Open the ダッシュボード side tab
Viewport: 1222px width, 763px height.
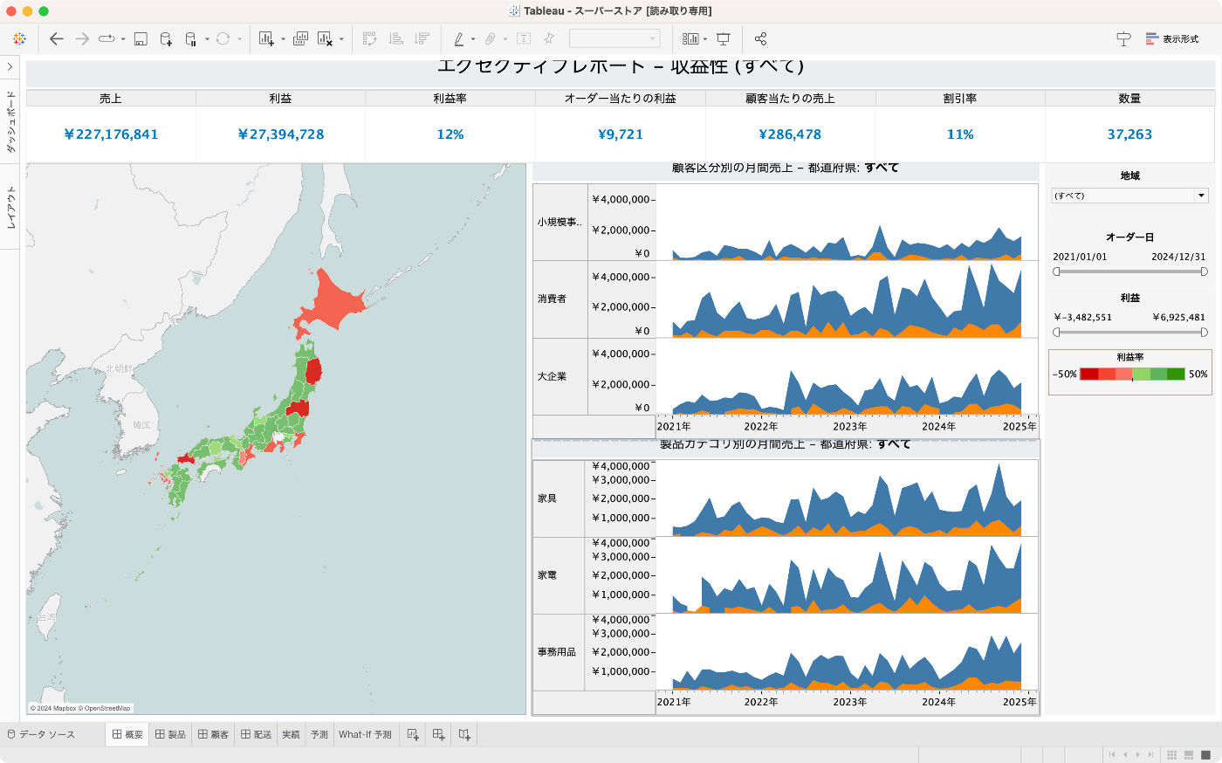[x=10, y=121]
